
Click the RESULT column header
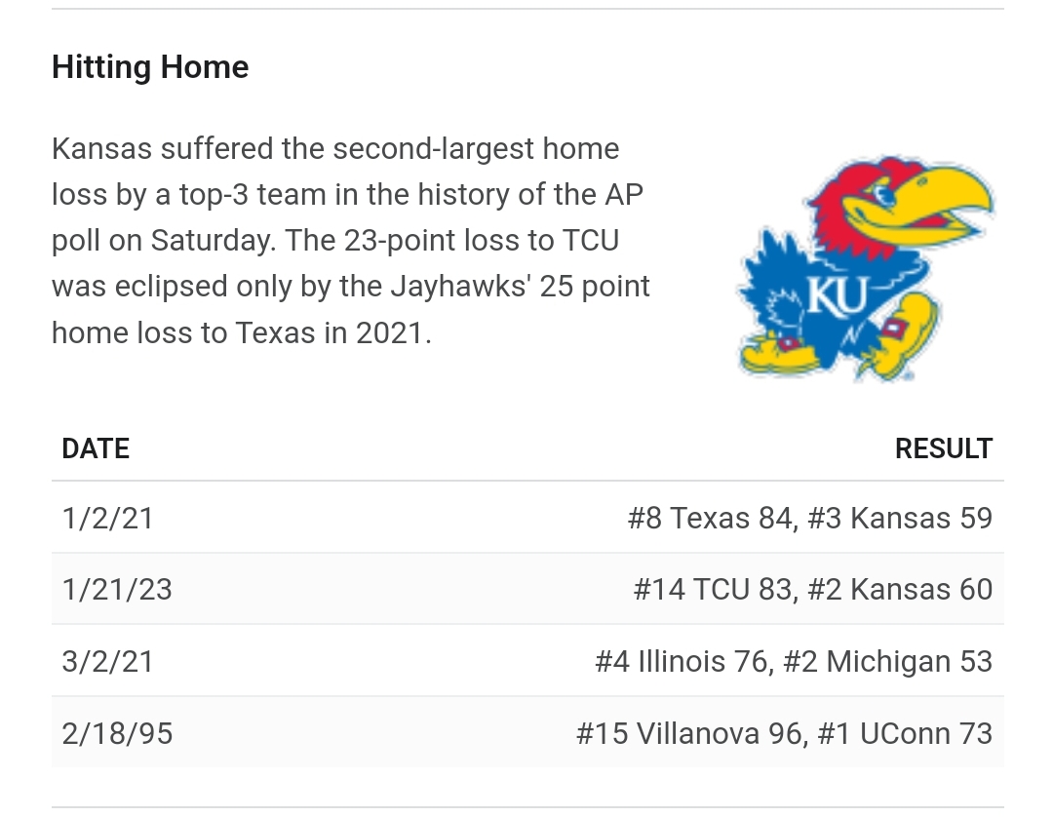[x=943, y=448]
